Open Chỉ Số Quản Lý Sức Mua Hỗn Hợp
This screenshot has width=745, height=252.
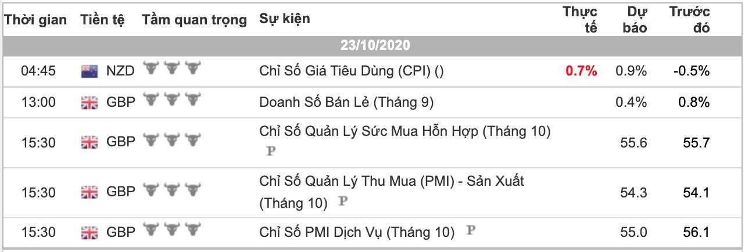tap(405, 132)
